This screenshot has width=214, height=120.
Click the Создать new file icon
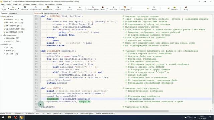click(4, 7)
